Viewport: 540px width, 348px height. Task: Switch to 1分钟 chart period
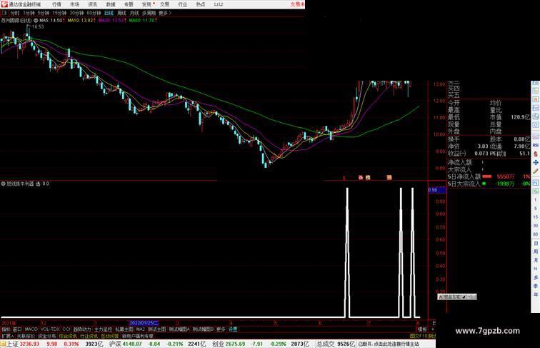(29, 13)
